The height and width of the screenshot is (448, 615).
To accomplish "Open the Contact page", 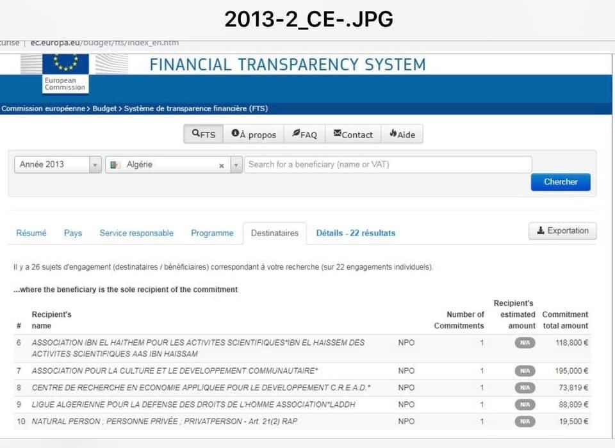I will 353,134.
